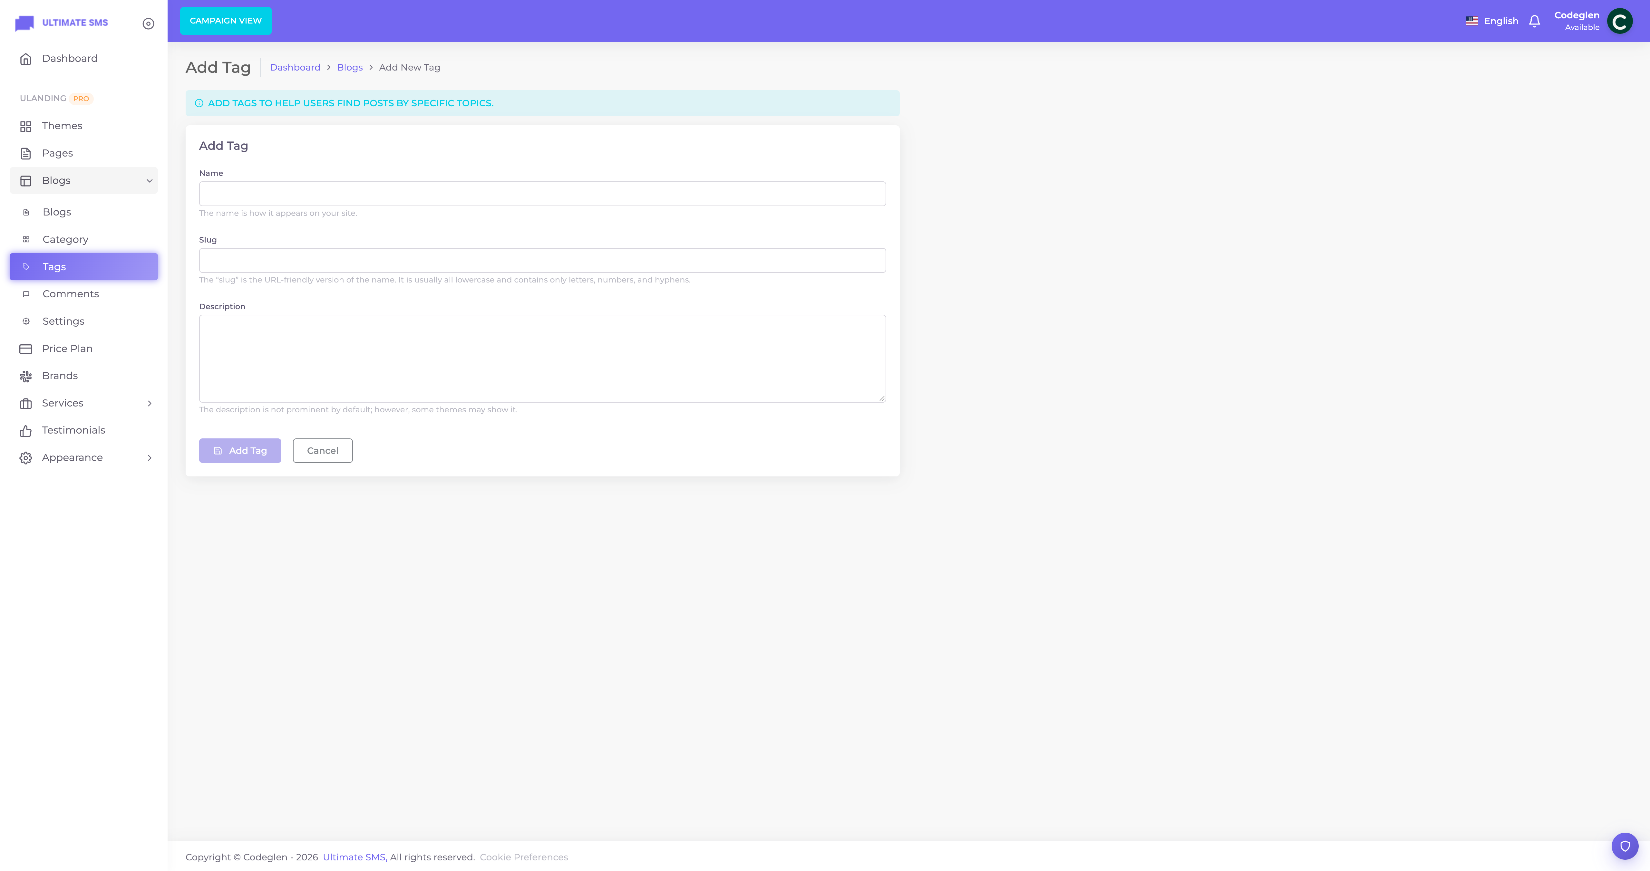Toggle the sidebar collapse circle icon
Viewport: 1650px width, 871px height.
pos(148,24)
